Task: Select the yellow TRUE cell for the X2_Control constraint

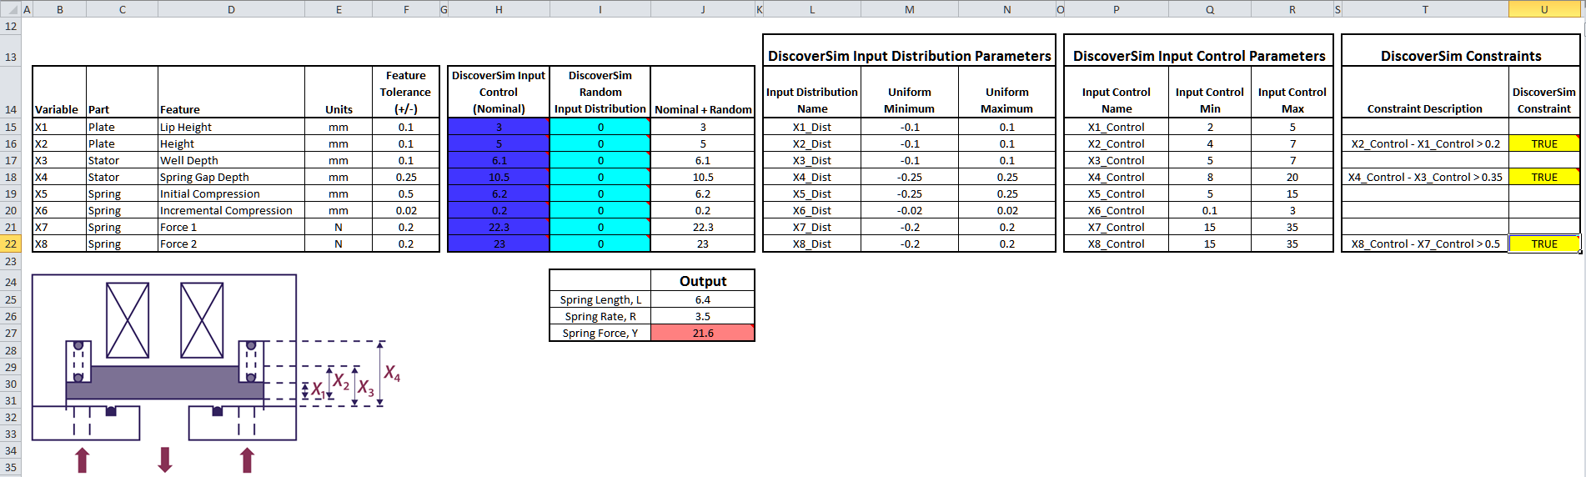Action: (x=1543, y=143)
